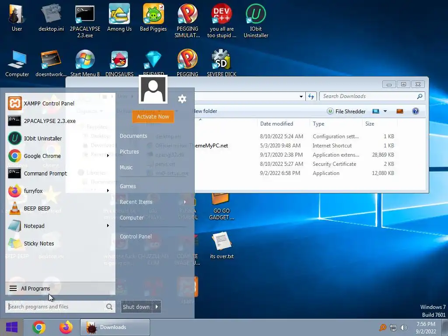Screen dimensions: 448x336
Task: Sort by Size column header
Action: coord(369,124)
